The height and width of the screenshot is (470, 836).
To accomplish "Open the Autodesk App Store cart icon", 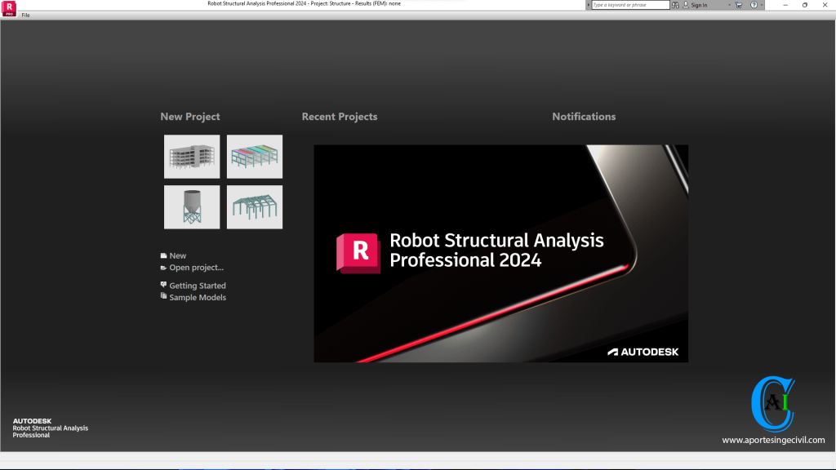I will 737,5.
